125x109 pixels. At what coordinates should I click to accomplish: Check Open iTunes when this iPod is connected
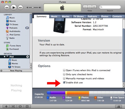pyautogui.click(x=64, y=70)
